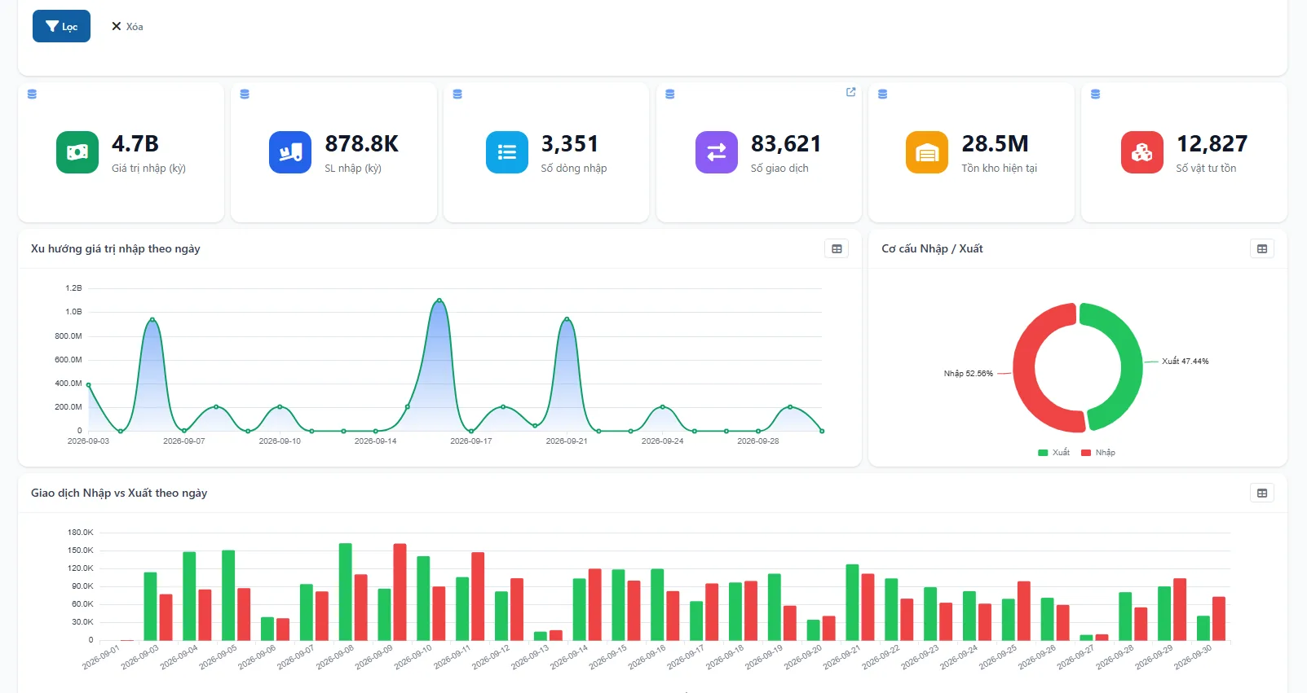Show data table for Giao dịch Nhập vs Xuất chart
This screenshot has width=1307, height=693.
[1262, 493]
